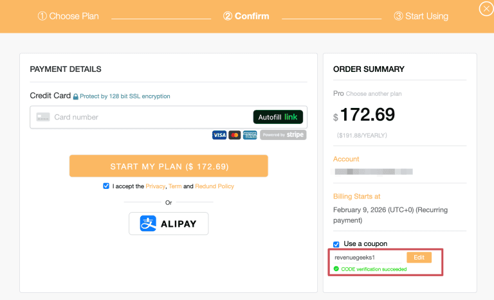Go to the Choose Plan step

(68, 16)
